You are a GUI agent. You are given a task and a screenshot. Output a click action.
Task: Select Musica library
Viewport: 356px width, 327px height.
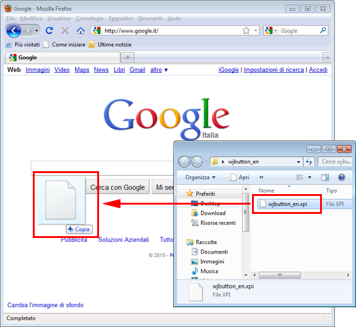click(x=204, y=271)
